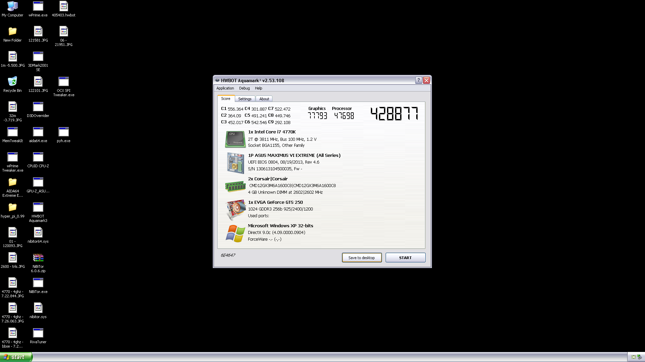This screenshot has height=362, width=645.
Task: Click the 1x Intel Core i7 4770K text
Action: point(272,132)
